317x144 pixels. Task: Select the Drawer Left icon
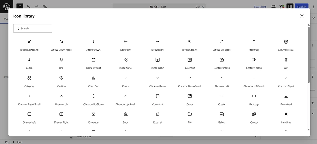point(29,114)
